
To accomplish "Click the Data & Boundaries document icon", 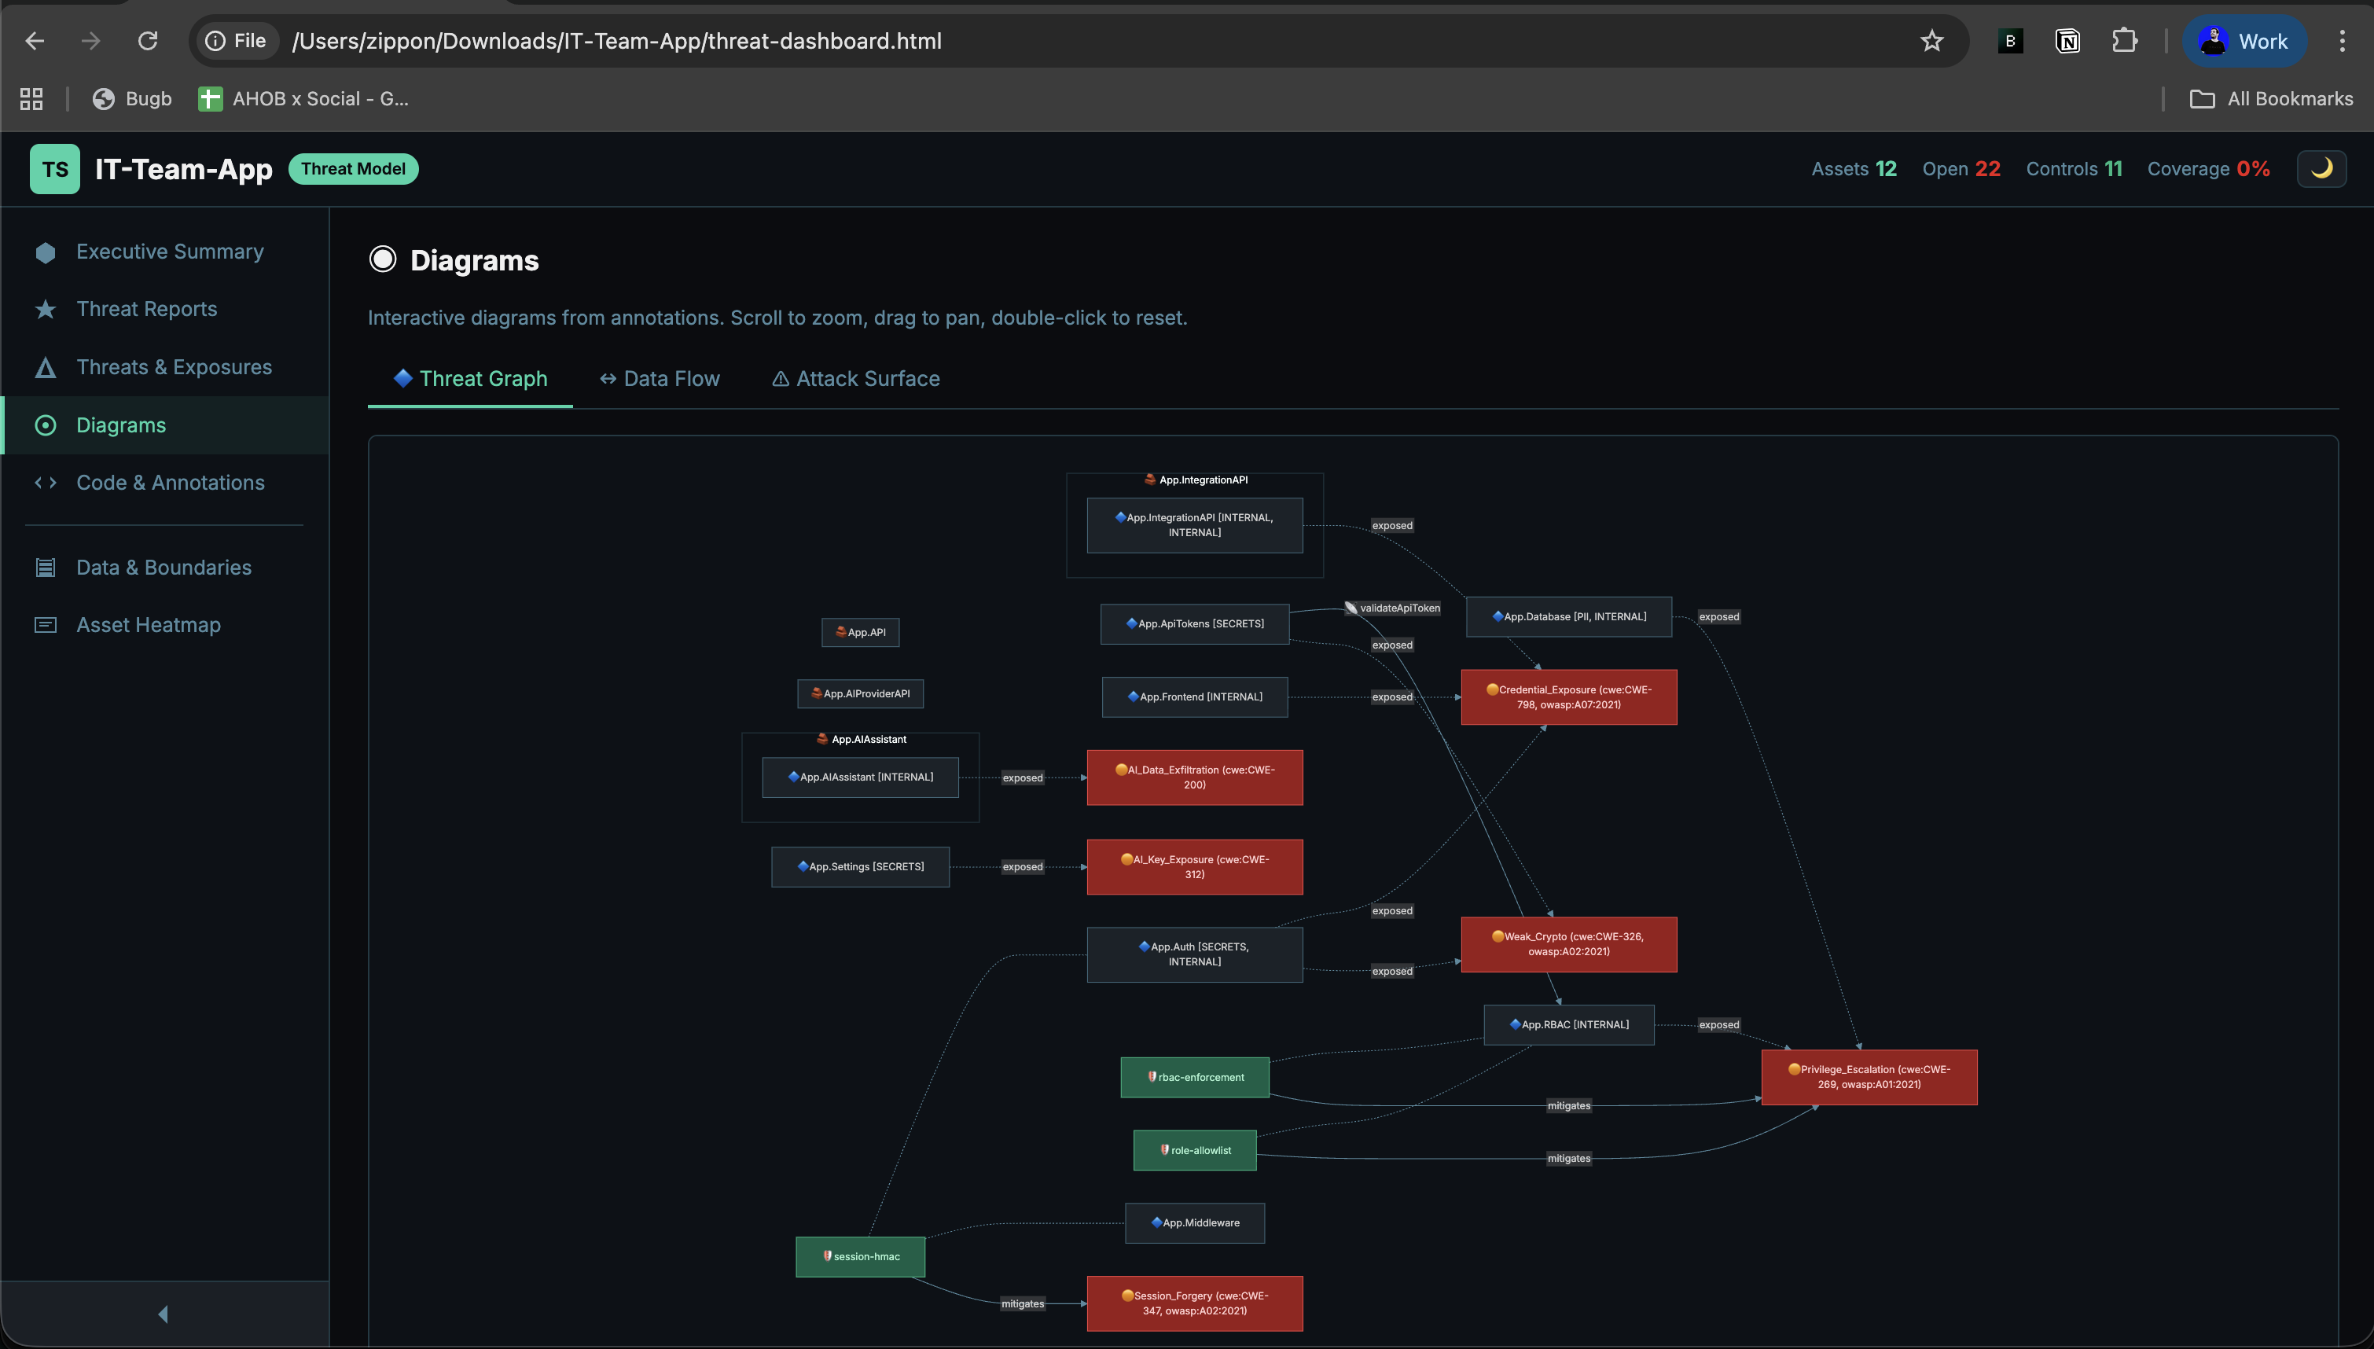I will [46, 566].
